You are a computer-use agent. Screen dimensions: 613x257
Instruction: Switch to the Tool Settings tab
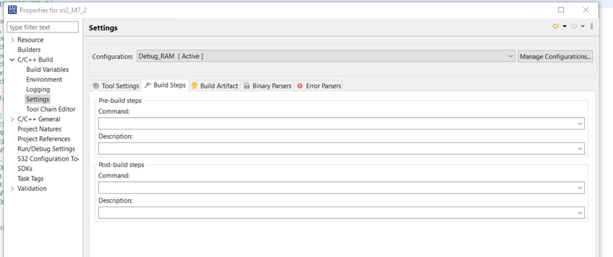pos(116,86)
